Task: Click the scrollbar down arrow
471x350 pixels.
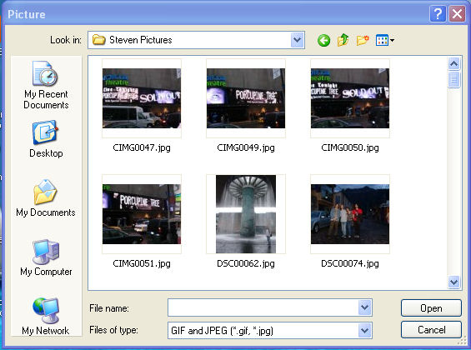Action: [x=453, y=282]
